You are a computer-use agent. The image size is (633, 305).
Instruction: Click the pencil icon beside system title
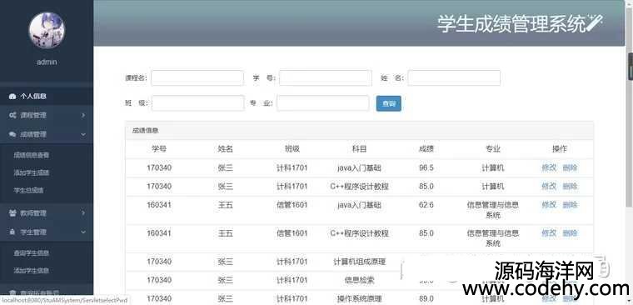point(595,22)
